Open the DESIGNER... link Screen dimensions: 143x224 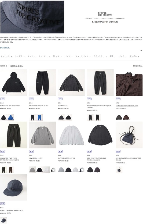click(5, 48)
